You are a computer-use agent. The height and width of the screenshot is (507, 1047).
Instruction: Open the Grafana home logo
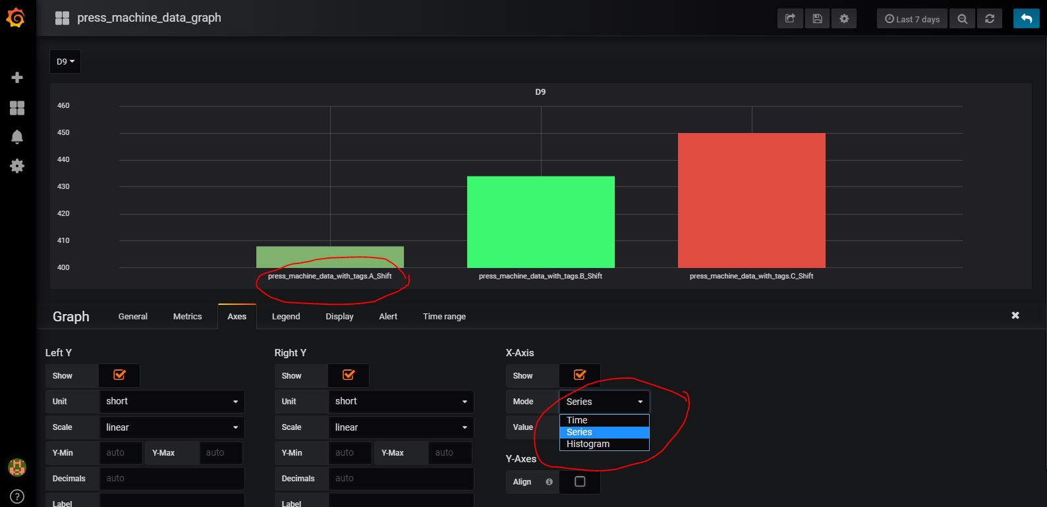(16, 18)
